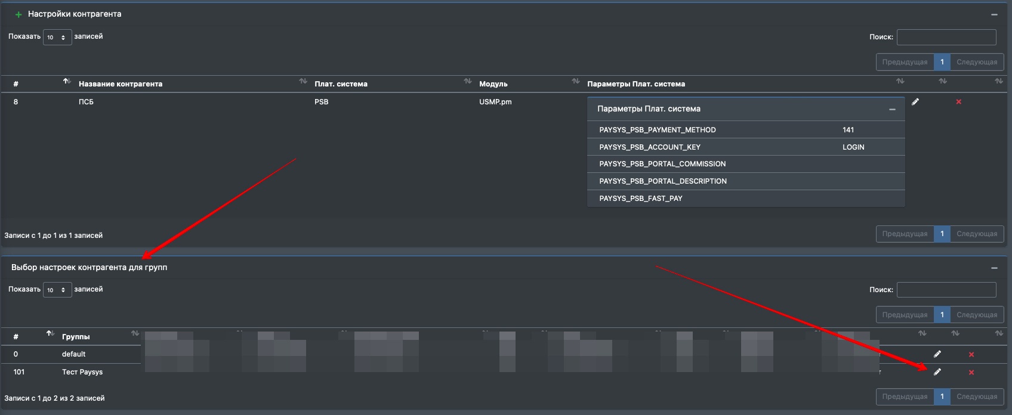Edit the default group row
This screenshot has height=415, width=1012.
point(937,354)
